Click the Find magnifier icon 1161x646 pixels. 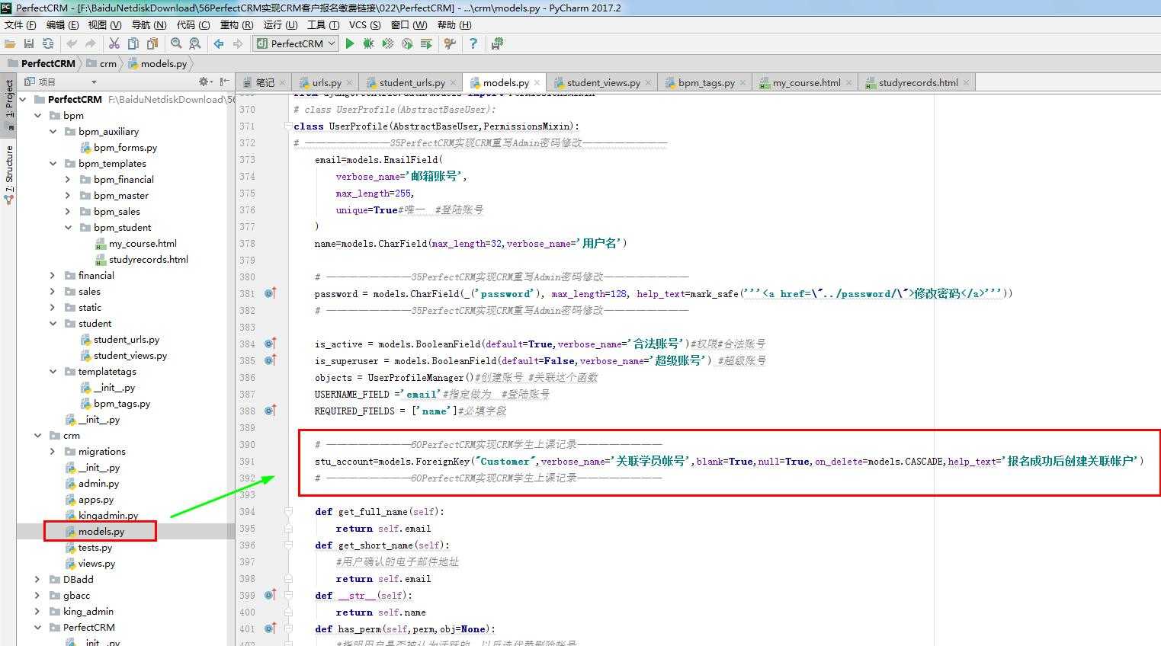coord(176,43)
